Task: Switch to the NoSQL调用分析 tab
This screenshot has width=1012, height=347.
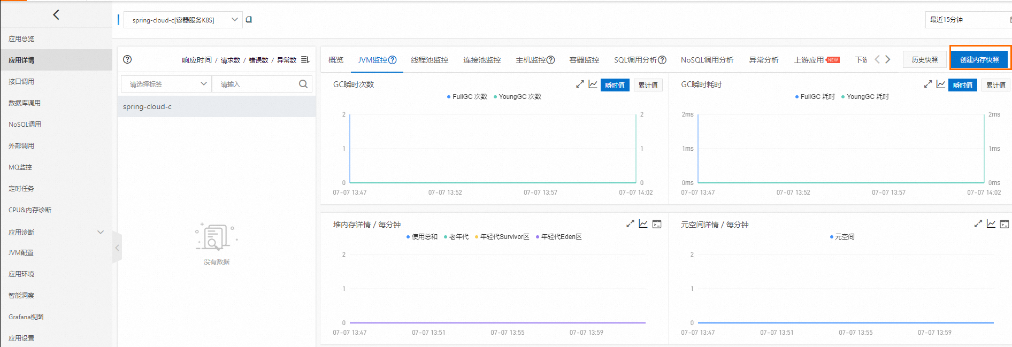Action: coord(707,60)
